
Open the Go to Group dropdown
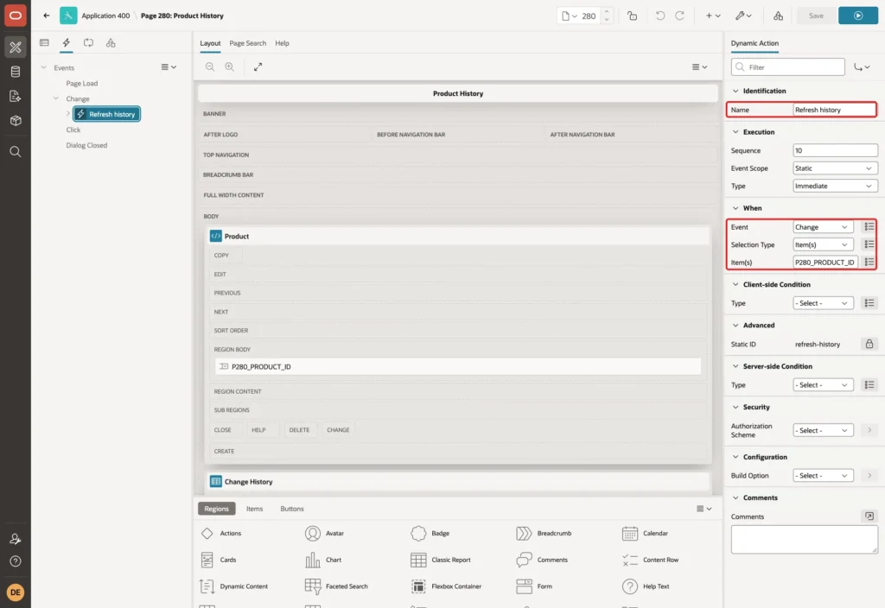coord(862,67)
